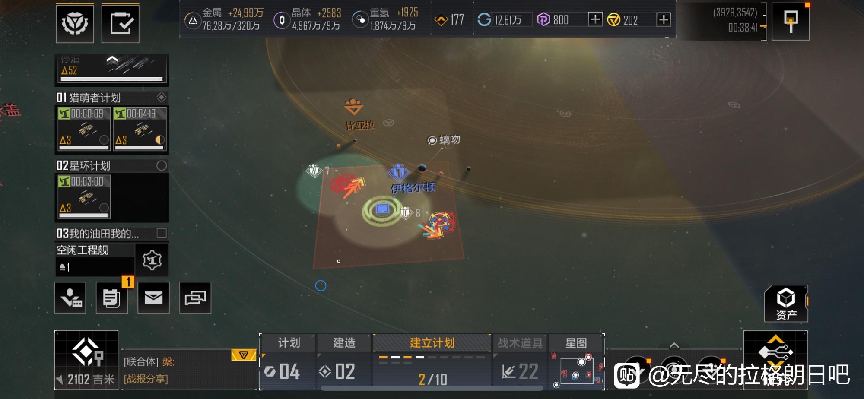Select the idle engineering ship hexagon icon
The width and height of the screenshot is (864, 399).
click(x=152, y=260)
